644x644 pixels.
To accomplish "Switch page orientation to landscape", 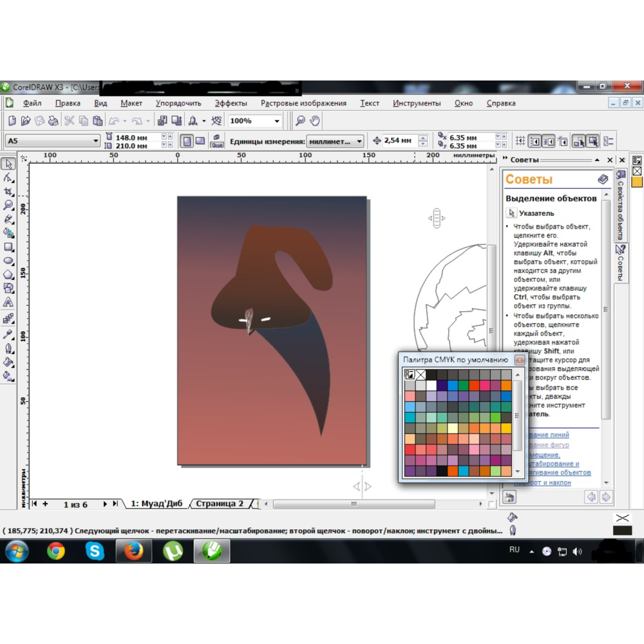I will click(x=201, y=140).
